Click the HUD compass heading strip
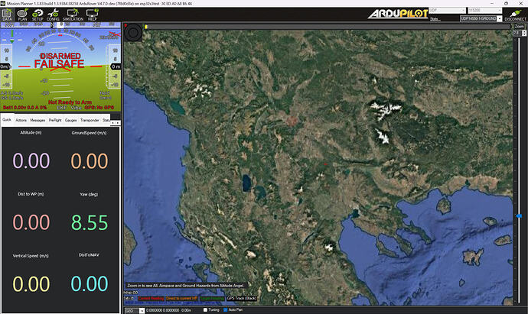The image size is (528, 314). tap(60, 24)
